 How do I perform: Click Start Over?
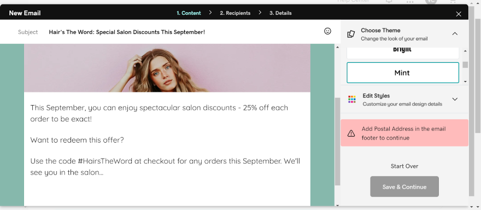[x=404, y=166]
